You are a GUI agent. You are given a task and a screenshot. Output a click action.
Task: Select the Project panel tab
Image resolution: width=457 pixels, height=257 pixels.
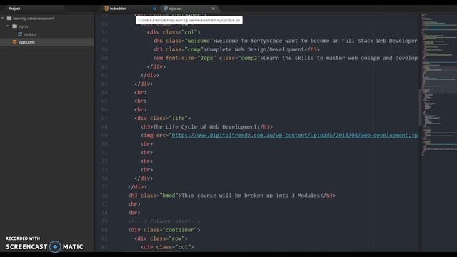[14, 9]
